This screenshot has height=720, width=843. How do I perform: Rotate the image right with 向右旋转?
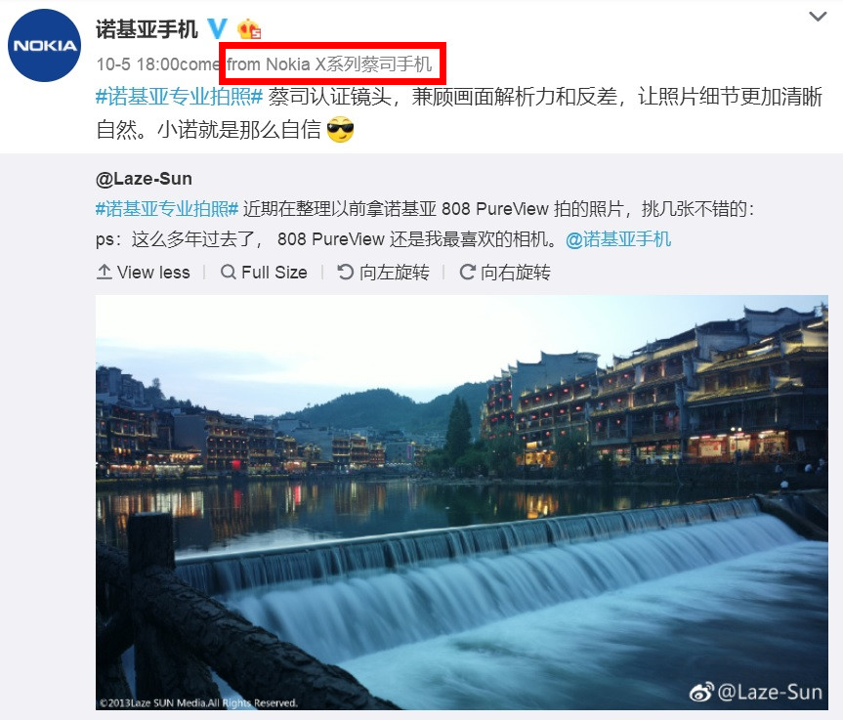coord(505,273)
